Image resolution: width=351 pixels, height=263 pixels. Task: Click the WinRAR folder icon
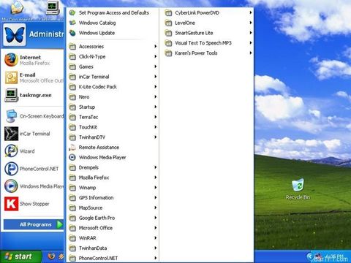tap(72, 238)
